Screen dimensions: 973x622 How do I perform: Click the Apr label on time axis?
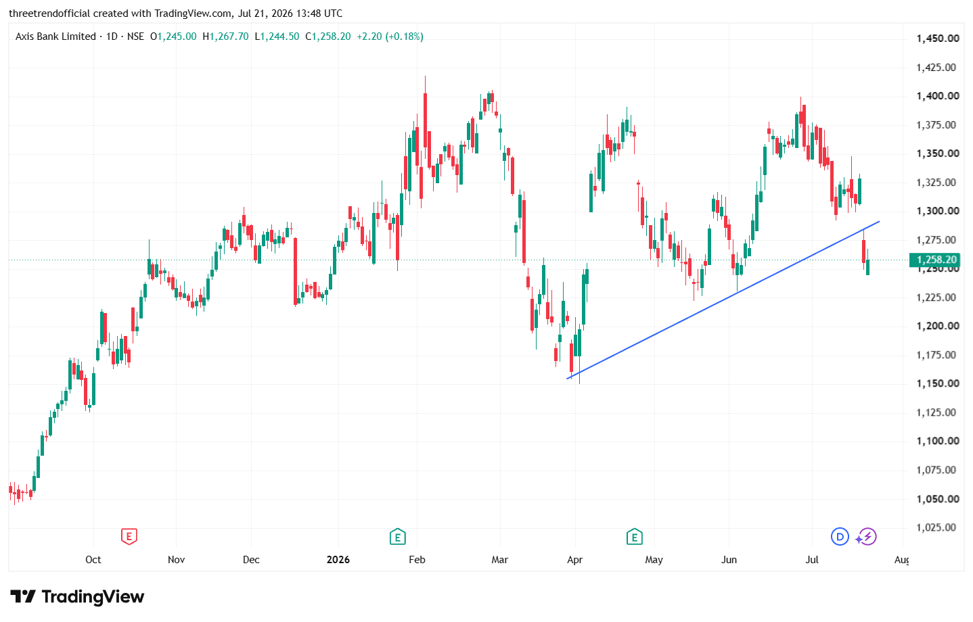(574, 560)
